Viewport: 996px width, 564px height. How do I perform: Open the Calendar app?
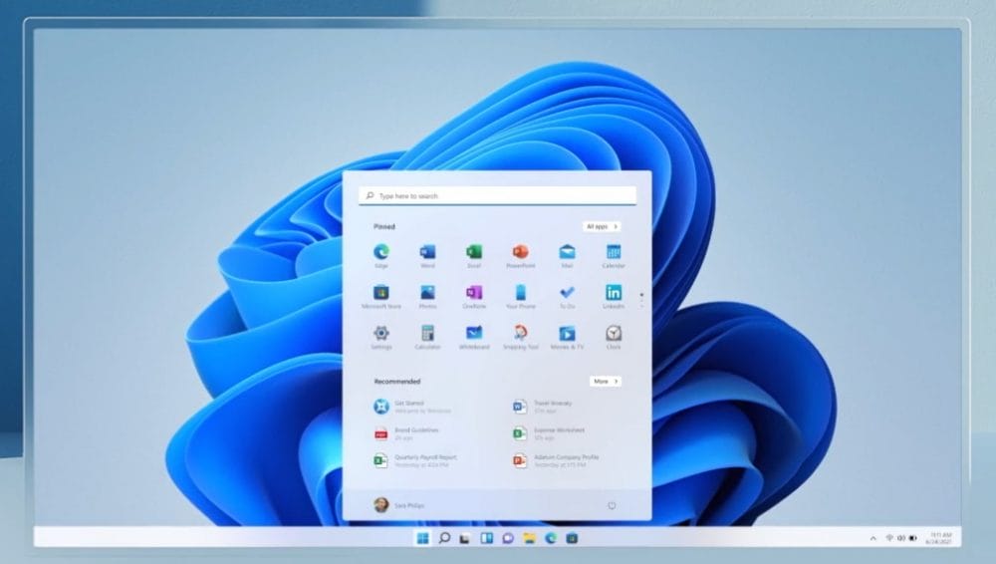pyautogui.click(x=613, y=256)
